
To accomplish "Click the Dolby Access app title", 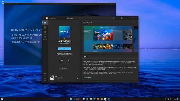I will 64,41.
